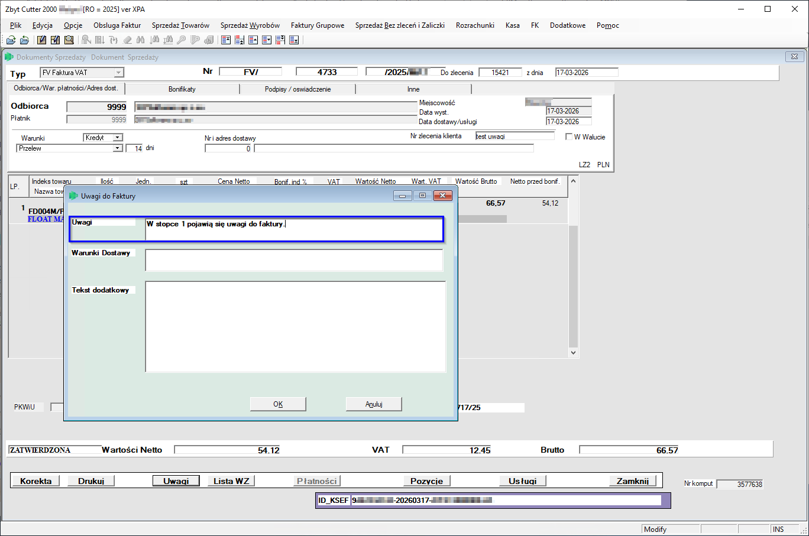Click the ID_KSEF value field
The height and width of the screenshot is (536, 809).
tap(506, 501)
